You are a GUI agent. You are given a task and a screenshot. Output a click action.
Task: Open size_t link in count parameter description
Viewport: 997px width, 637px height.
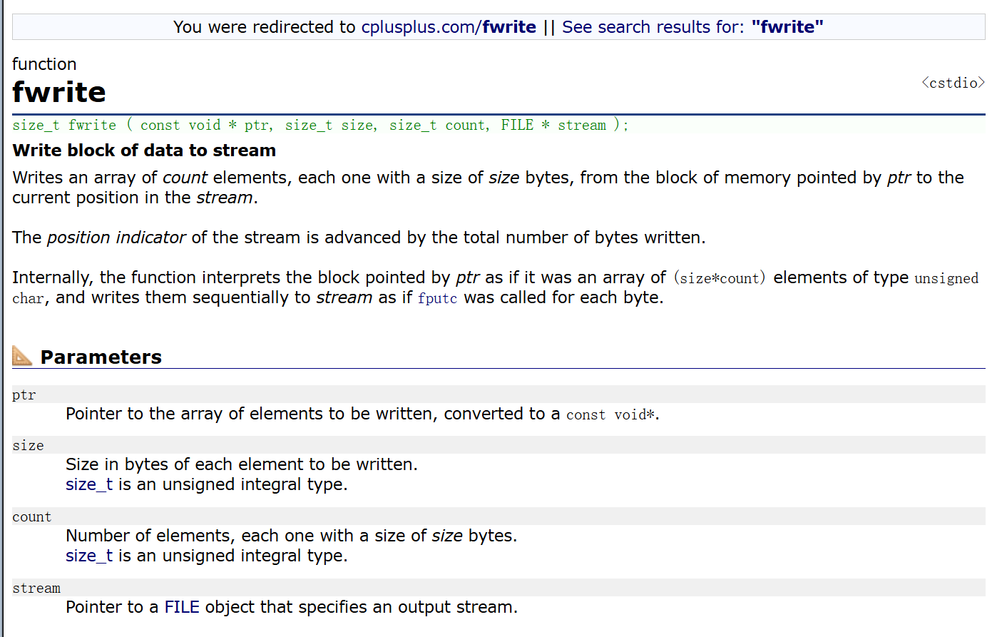pyautogui.click(x=89, y=556)
